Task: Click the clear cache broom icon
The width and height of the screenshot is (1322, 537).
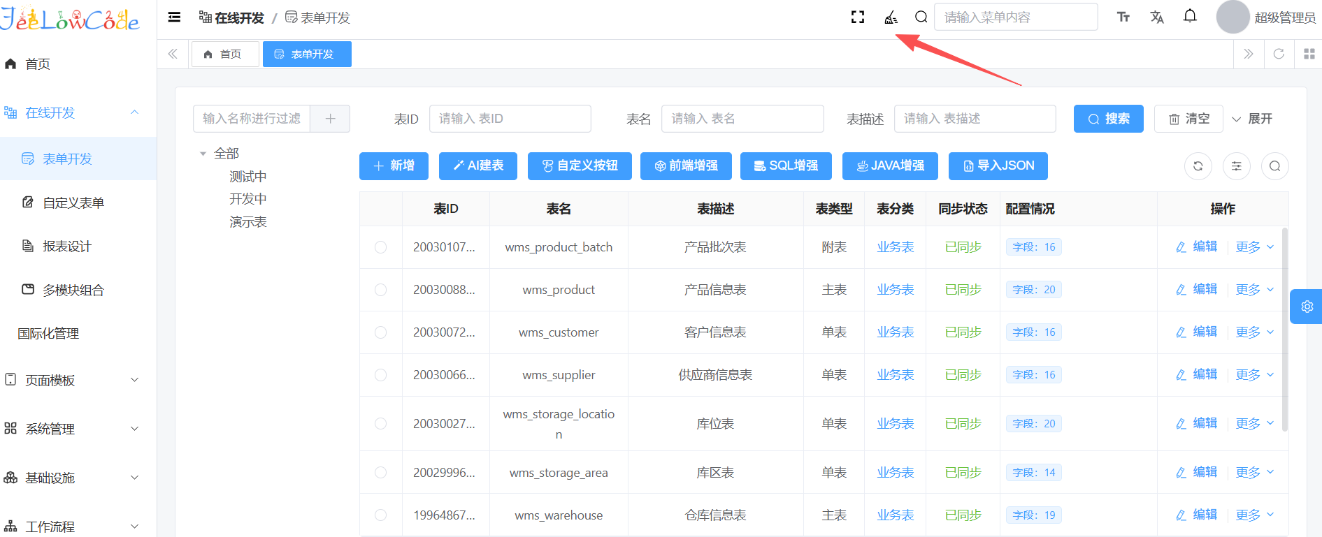Action: click(x=891, y=17)
